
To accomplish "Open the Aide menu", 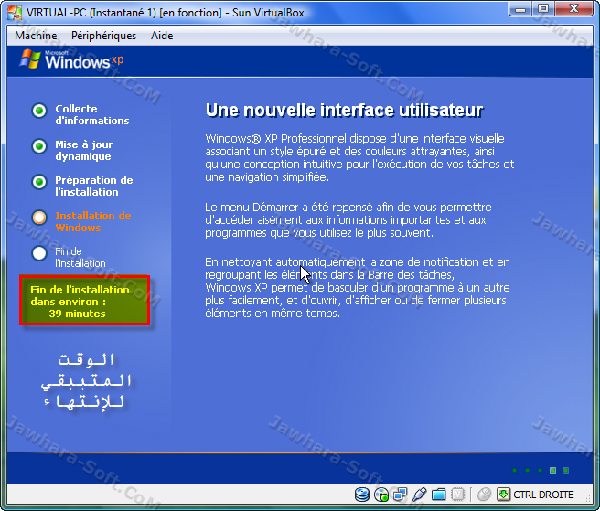I will [x=162, y=36].
